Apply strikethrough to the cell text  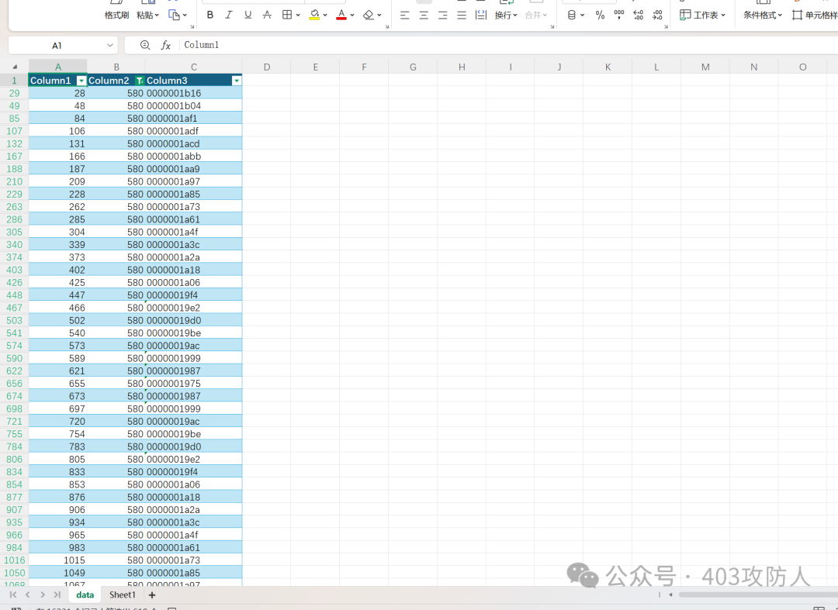(267, 15)
